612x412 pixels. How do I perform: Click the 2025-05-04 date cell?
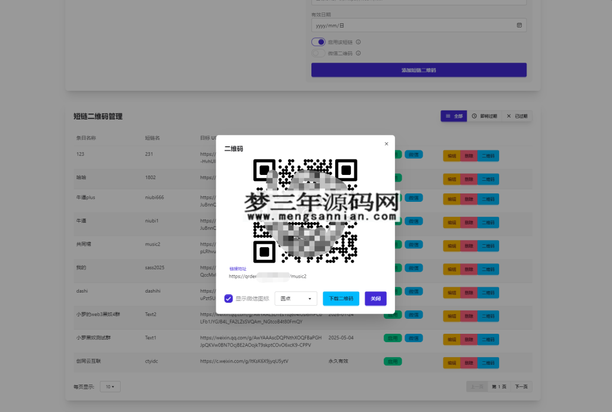[341, 338]
